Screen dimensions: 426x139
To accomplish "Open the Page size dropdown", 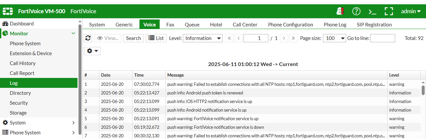I will (335, 38).
